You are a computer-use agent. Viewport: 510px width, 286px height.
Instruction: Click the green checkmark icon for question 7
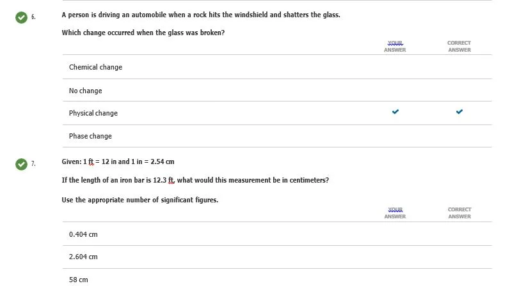tap(22, 164)
